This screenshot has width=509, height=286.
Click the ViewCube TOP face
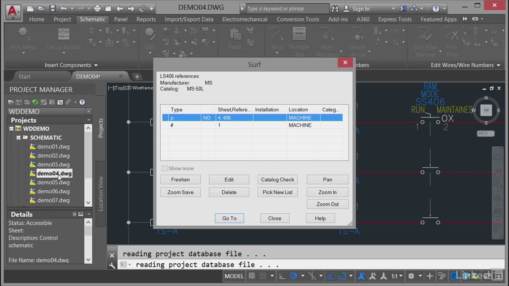(486, 110)
